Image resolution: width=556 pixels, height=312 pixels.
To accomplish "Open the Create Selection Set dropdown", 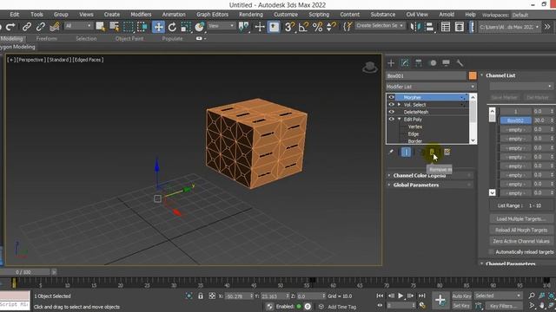I will point(380,25).
